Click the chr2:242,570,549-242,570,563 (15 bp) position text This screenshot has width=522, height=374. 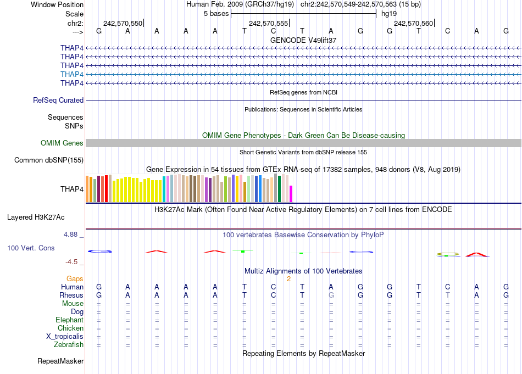[360, 4]
